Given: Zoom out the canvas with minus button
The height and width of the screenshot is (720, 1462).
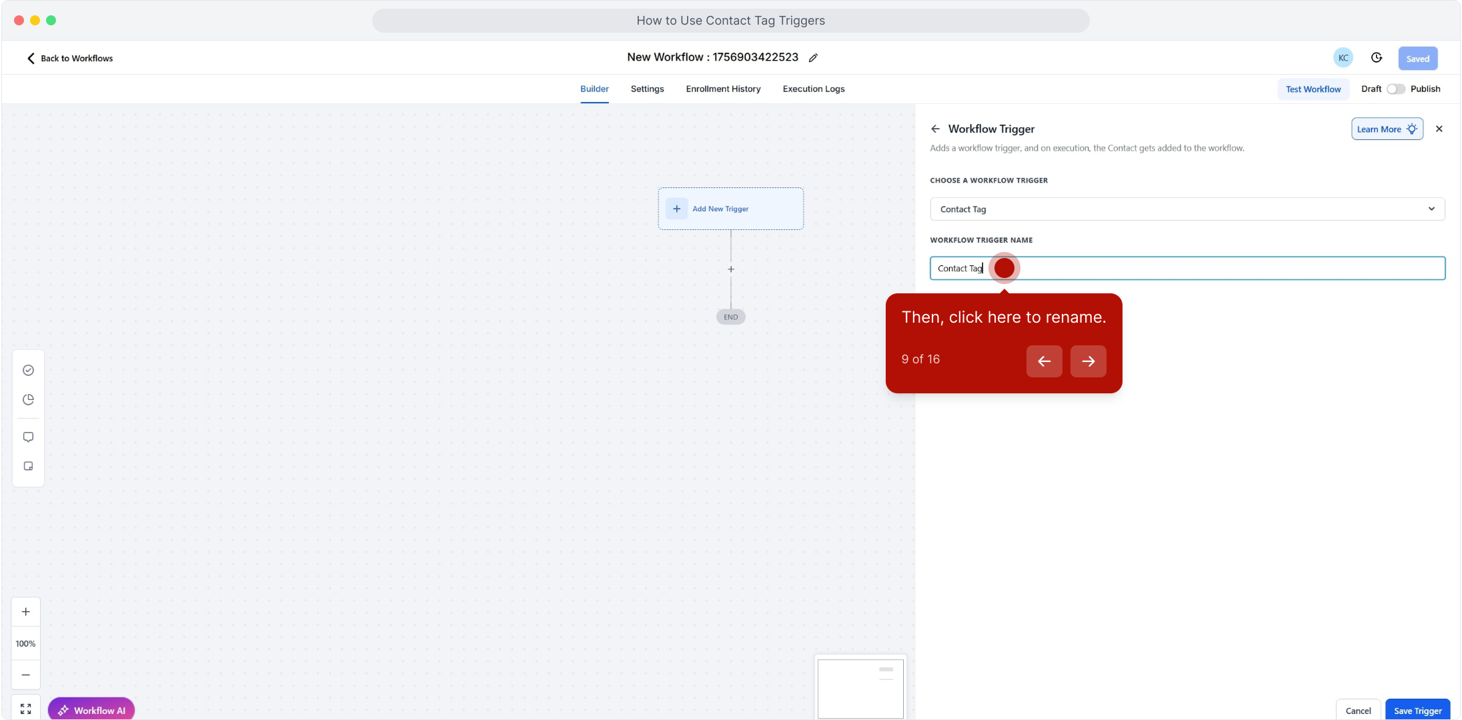Looking at the screenshot, I should click(26, 675).
